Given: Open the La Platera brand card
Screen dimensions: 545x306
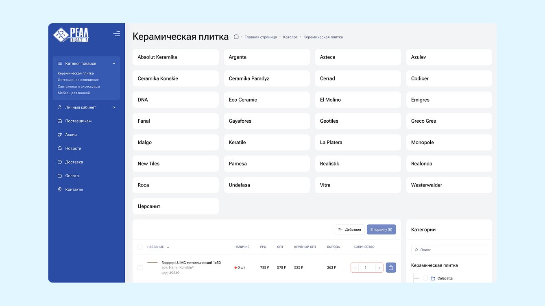Looking at the screenshot, I should (358, 142).
